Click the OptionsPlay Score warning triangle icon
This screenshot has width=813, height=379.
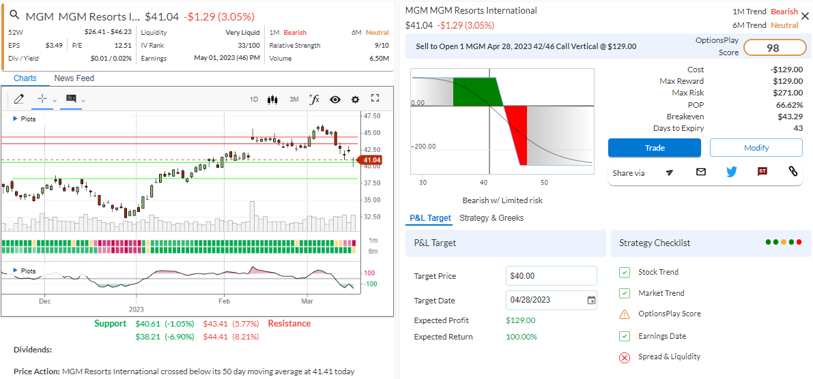click(x=625, y=314)
